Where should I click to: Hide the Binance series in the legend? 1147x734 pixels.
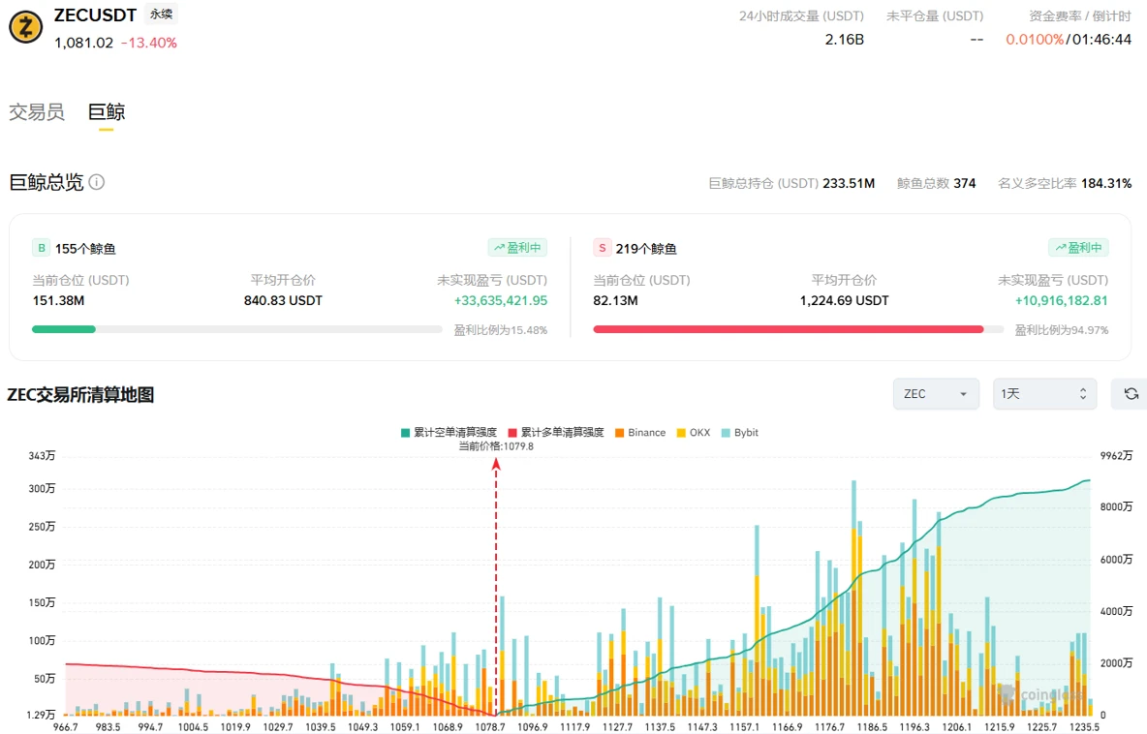click(640, 433)
